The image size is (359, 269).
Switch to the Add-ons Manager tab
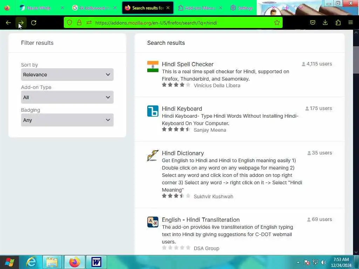[x=200, y=8]
